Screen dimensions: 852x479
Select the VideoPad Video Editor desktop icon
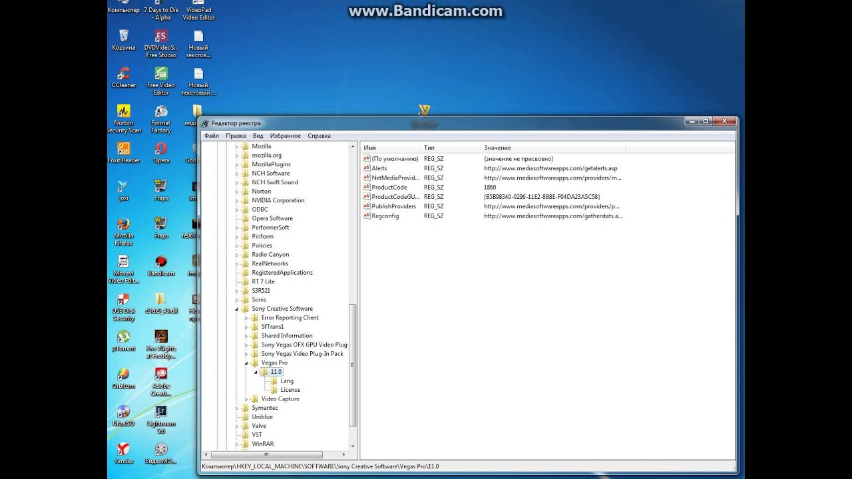click(x=198, y=11)
